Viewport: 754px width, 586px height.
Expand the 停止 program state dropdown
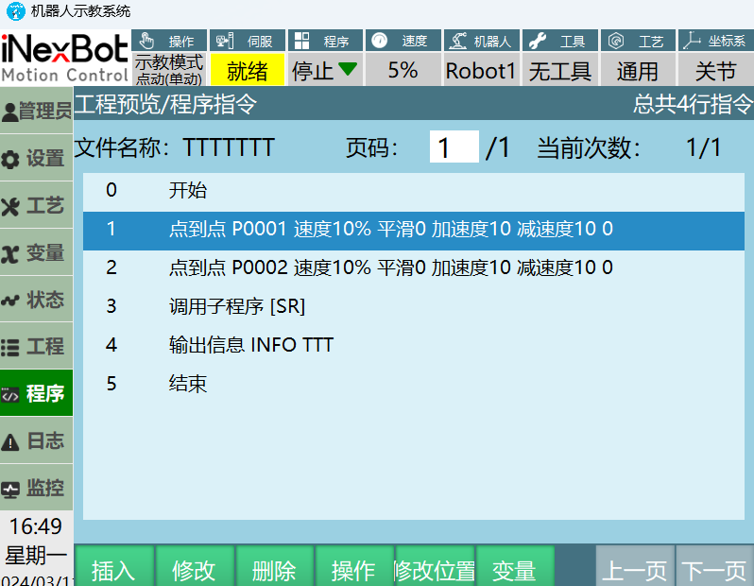pyautogui.click(x=324, y=71)
